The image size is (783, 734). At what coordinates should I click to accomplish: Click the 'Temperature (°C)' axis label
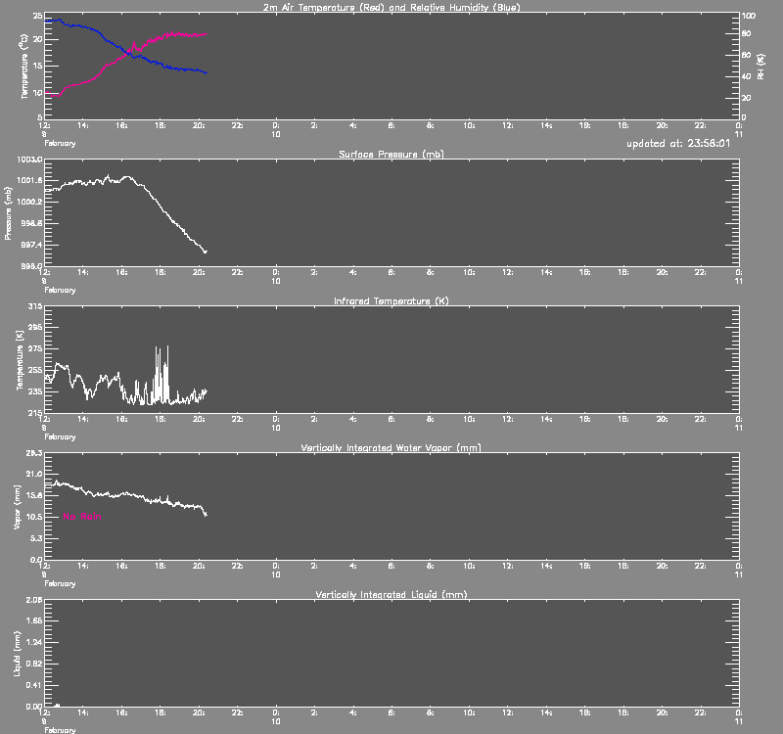[x=22, y=67]
